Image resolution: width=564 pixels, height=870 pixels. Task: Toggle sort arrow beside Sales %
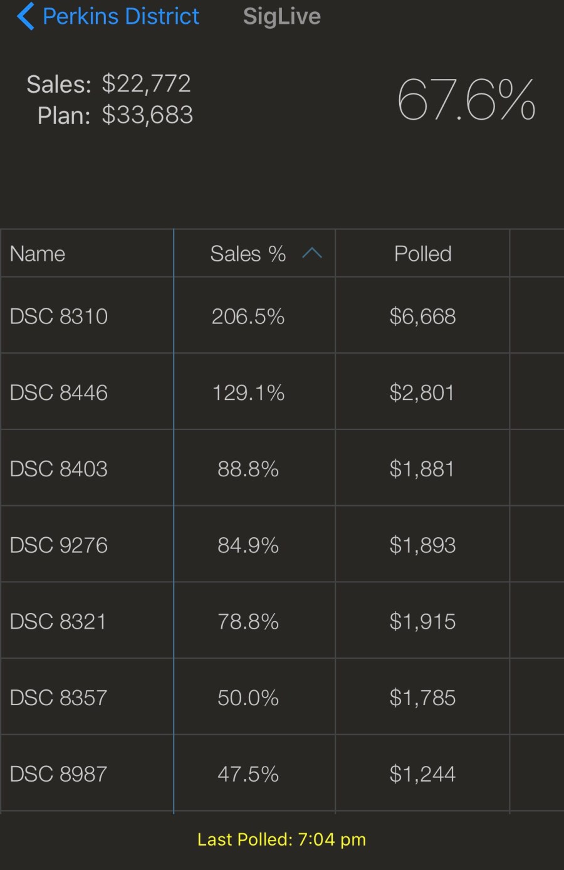(312, 253)
